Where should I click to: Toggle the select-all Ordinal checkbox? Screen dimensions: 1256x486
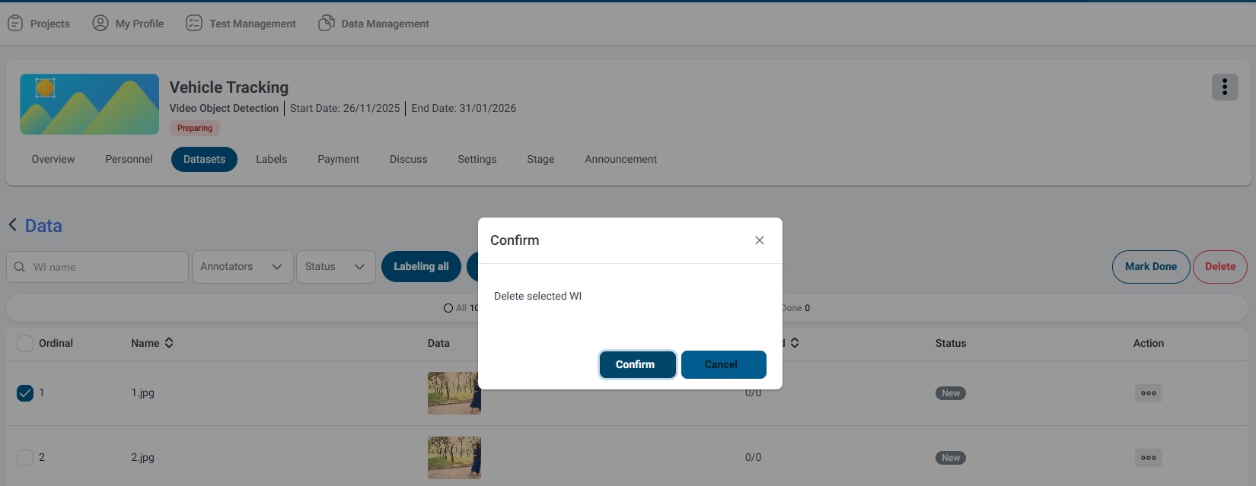(25, 344)
